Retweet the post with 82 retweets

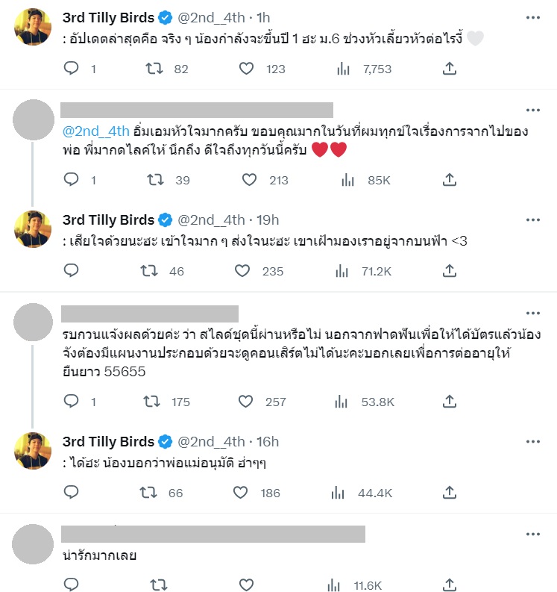(x=154, y=69)
